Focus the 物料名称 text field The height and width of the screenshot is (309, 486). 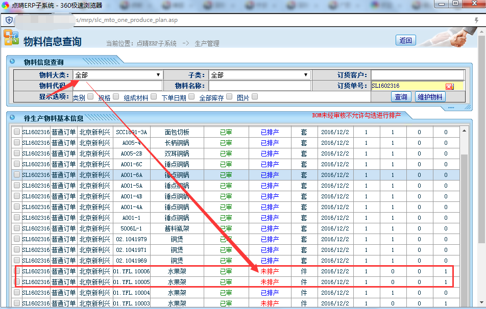click(259, 86)
